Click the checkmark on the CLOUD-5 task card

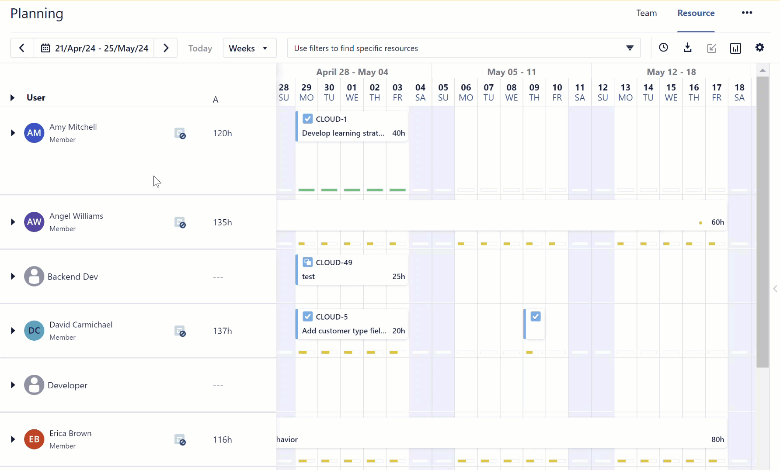tap(308, 316)
